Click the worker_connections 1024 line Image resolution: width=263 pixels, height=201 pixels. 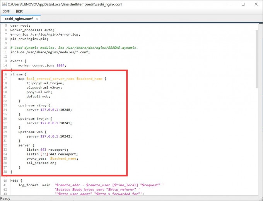42,65
